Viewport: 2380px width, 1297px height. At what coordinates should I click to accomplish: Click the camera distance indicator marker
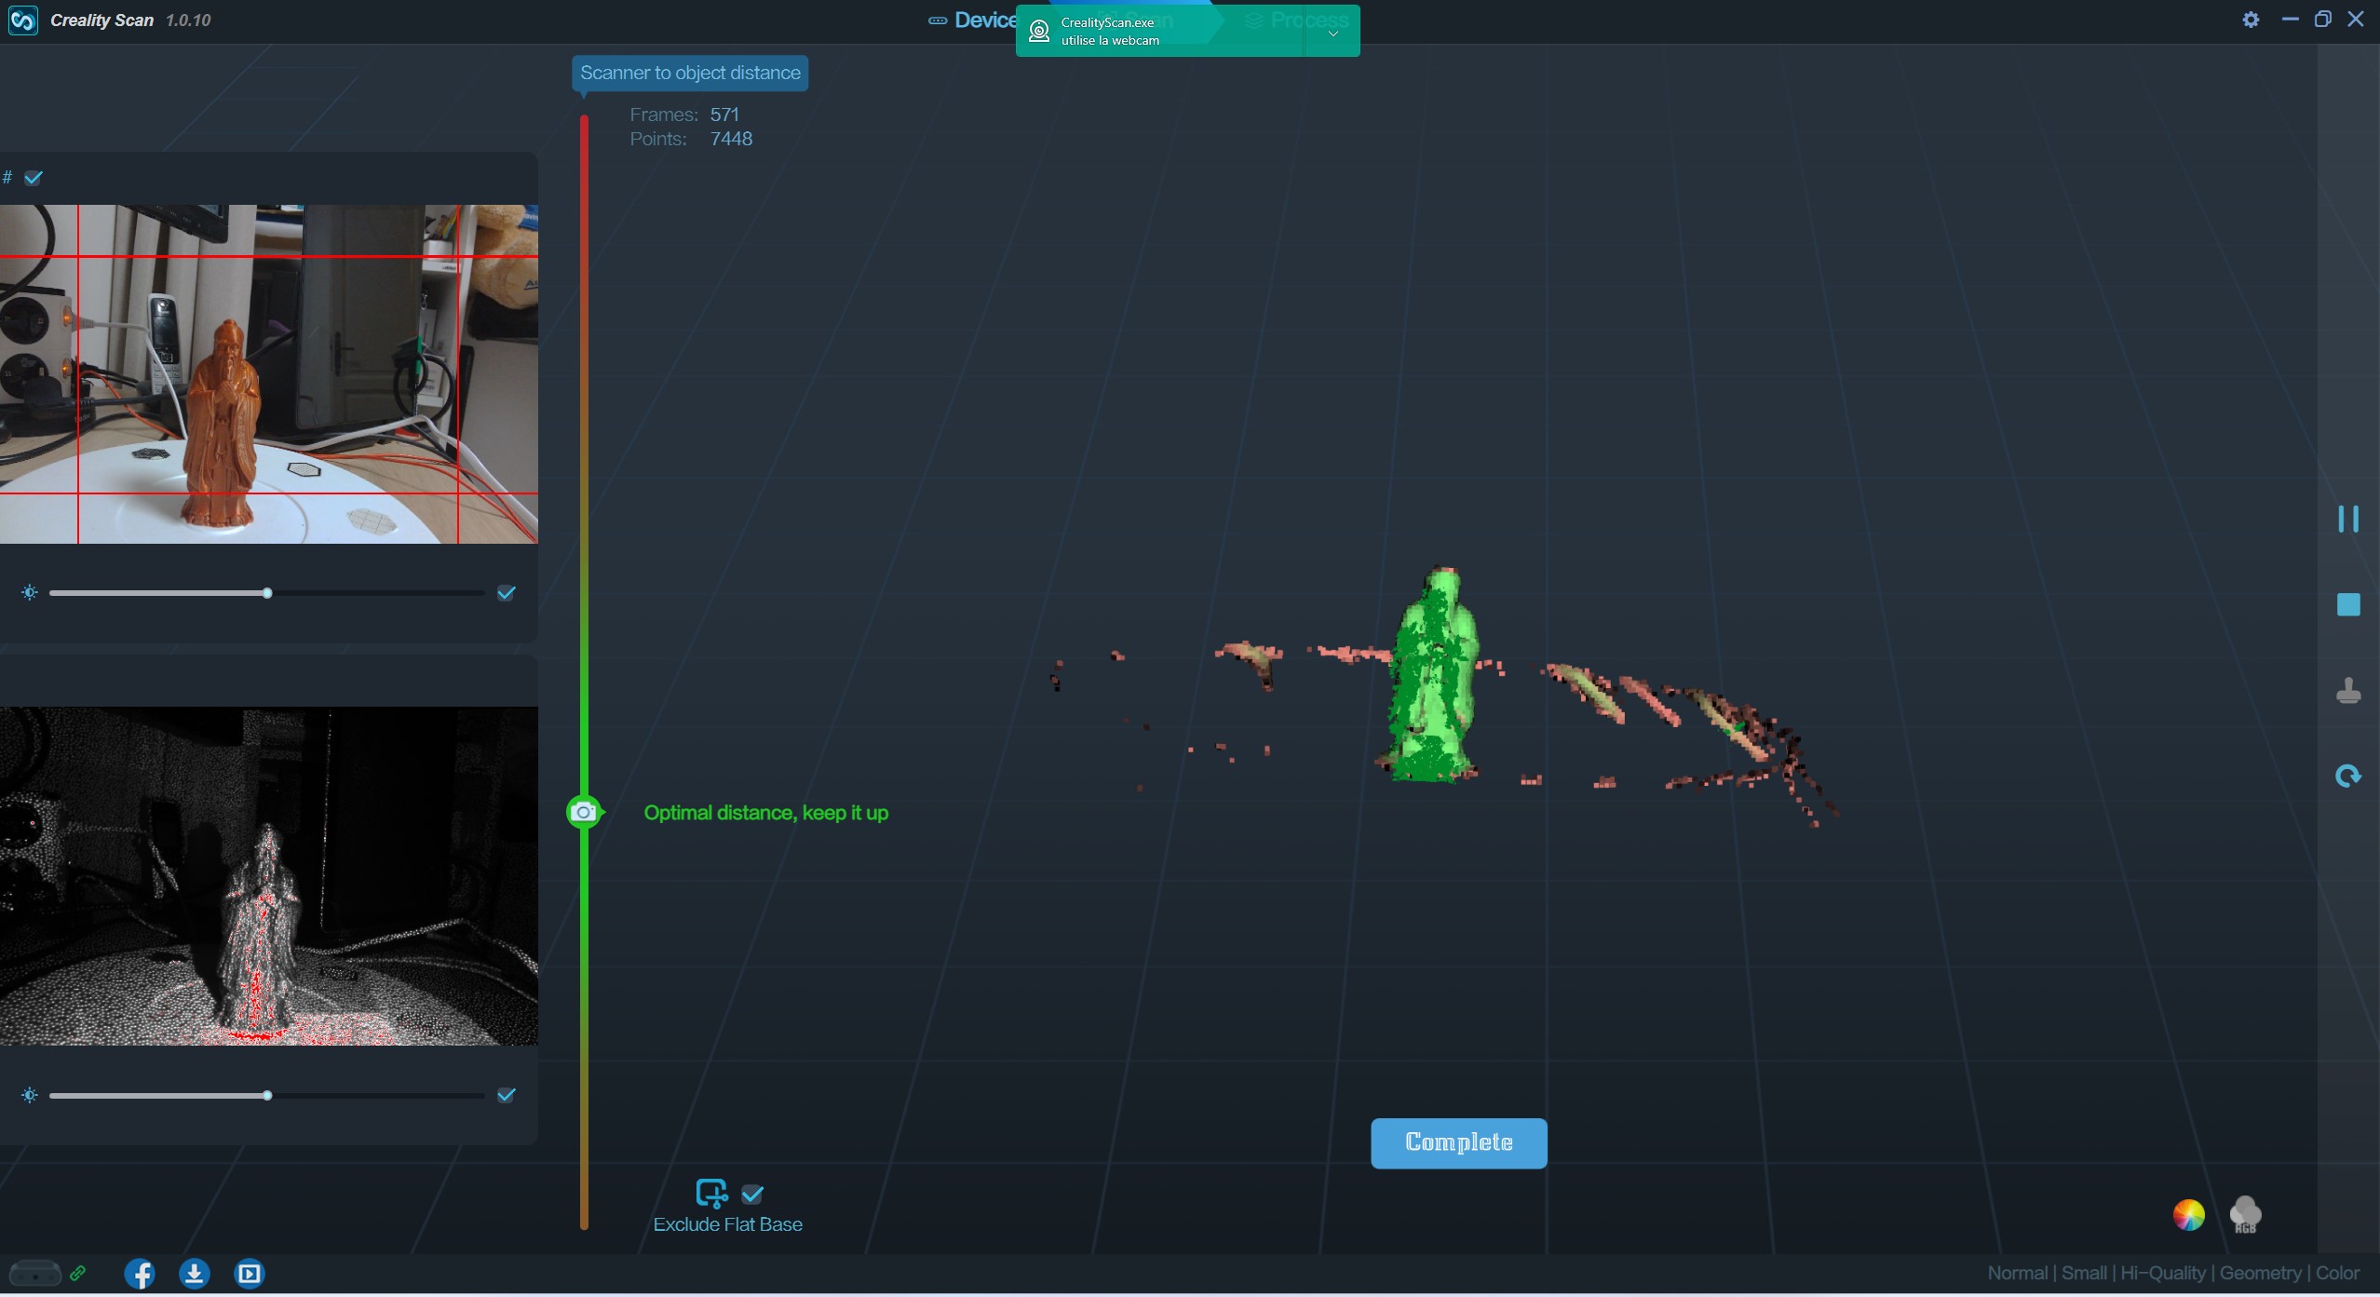584,812
